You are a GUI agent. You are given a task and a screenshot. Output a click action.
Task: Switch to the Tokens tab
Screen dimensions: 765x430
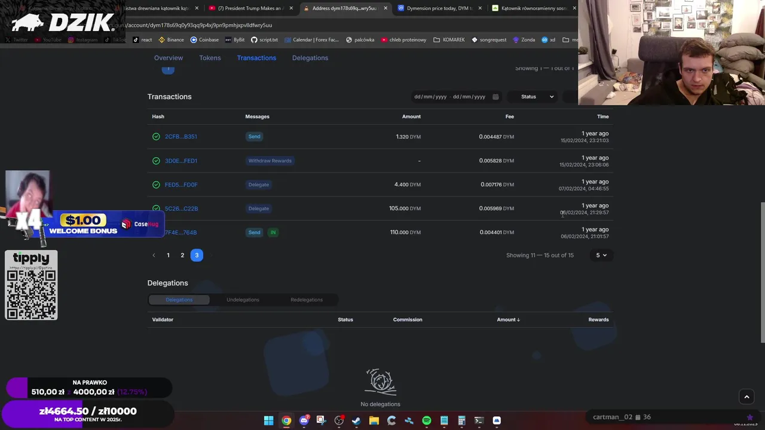pyautogui.click(x=210, y=58)
